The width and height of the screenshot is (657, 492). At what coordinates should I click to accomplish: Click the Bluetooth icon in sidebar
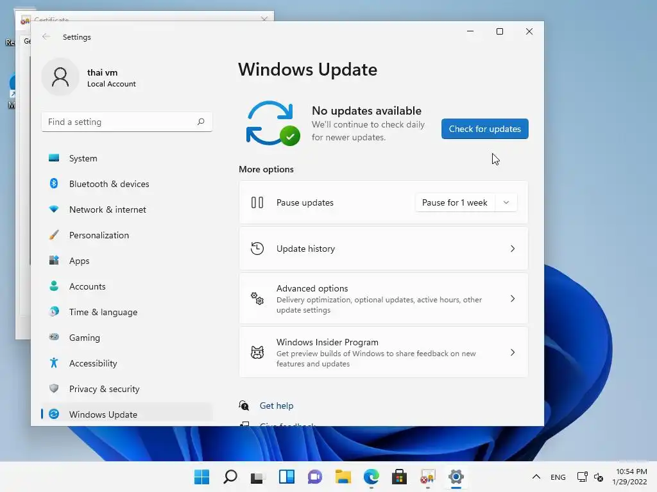[54, 183]
